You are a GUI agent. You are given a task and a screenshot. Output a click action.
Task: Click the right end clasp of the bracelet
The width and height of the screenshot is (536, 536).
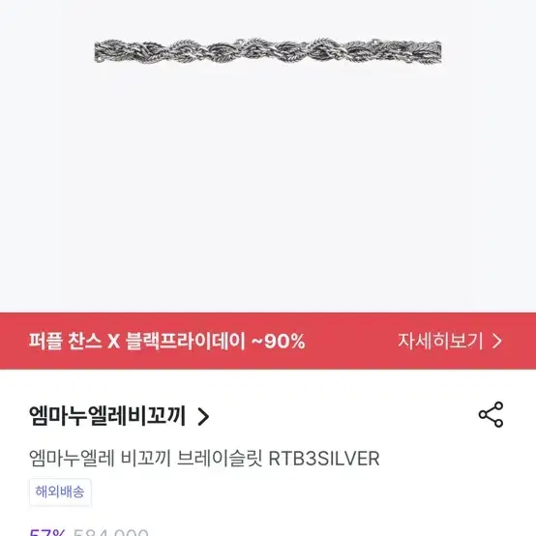[x=434, y=51]
